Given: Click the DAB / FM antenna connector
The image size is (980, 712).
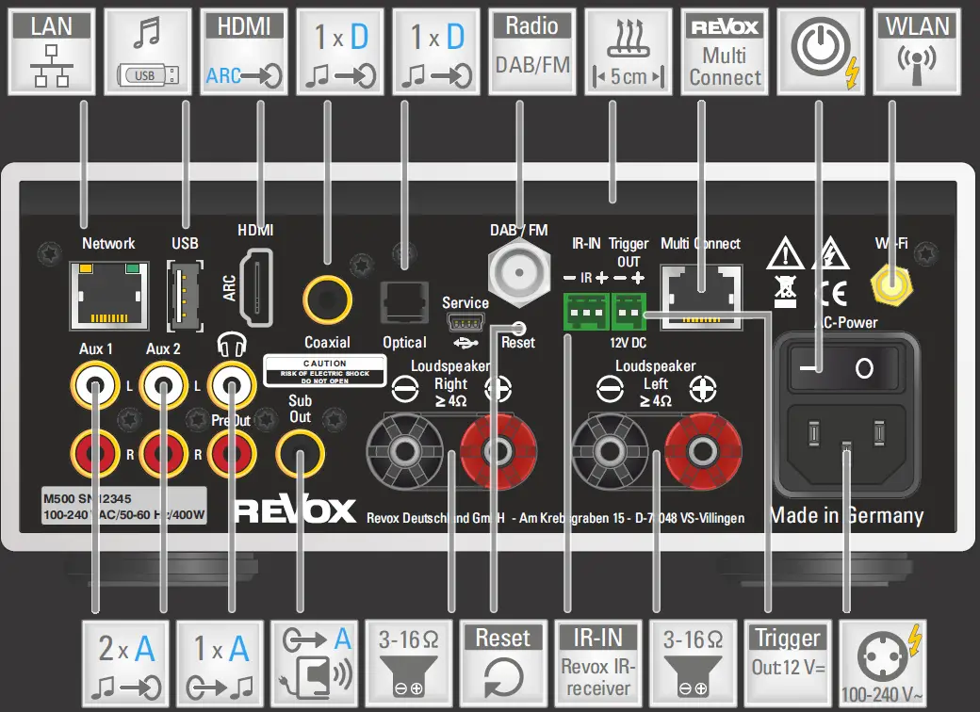Looking at the screenshot, I should point(519,272).
